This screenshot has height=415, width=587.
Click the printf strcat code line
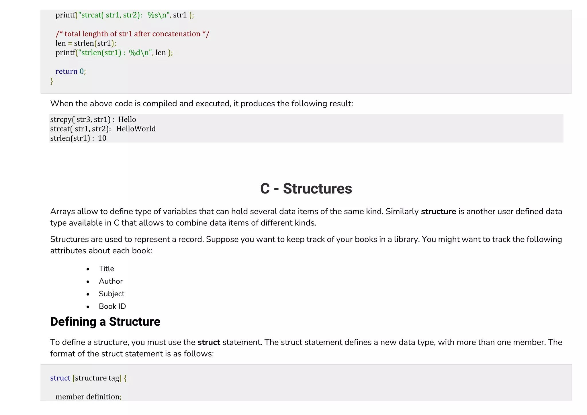point(125,15)
